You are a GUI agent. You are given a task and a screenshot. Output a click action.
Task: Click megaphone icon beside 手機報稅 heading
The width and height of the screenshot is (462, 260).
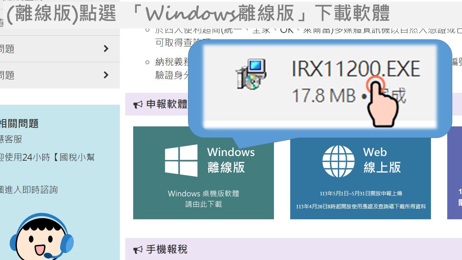coord(138,250)
